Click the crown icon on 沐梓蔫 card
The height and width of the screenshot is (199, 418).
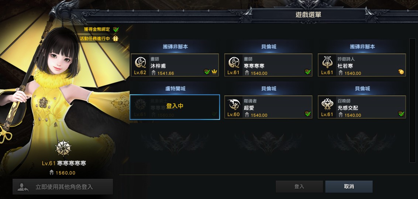(214, 72)
